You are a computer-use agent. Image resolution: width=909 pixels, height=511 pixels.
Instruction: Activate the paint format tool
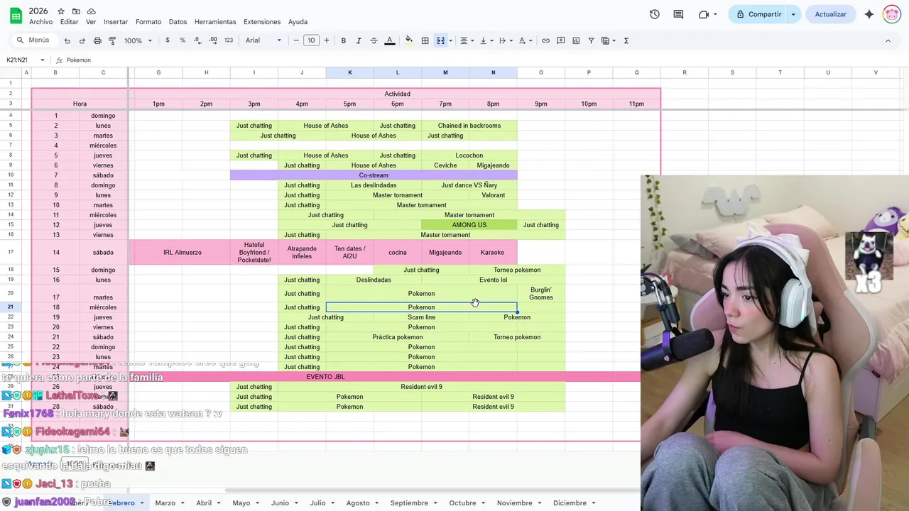click(x=112, y=40)
